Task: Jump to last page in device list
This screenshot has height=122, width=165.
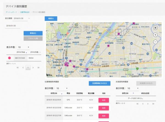Action: tap(38, 67)
